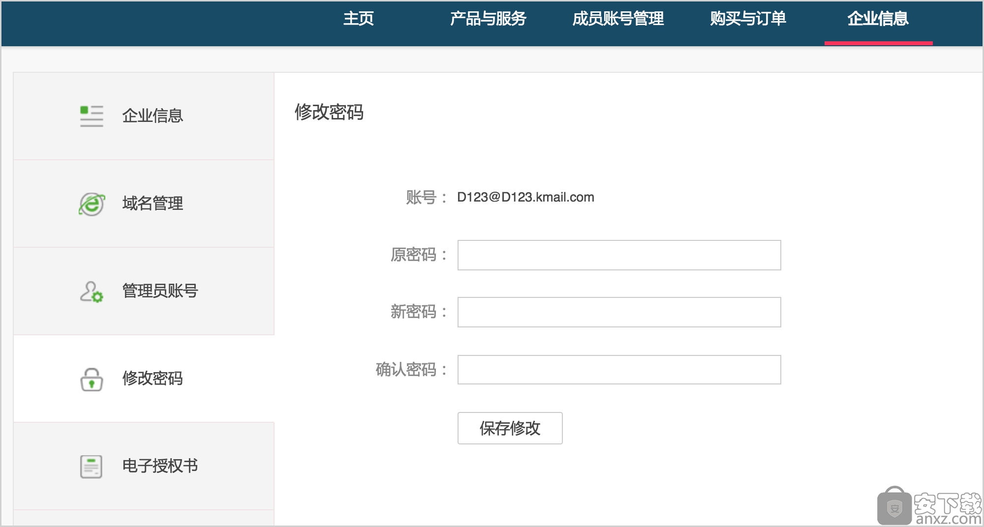Click the 电子授权书 document icon

pyautogui.click(x=92, y=467)
